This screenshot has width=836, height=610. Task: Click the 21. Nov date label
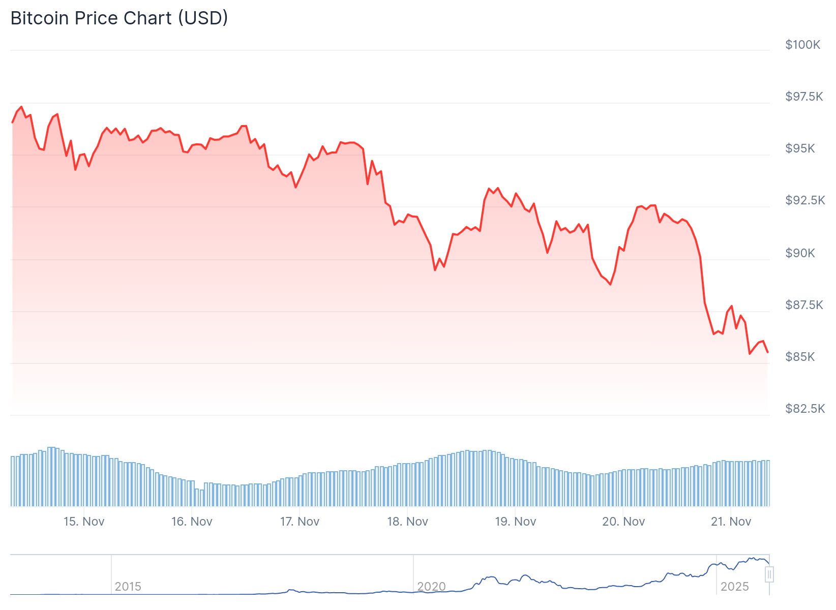[x=731, y=522]
